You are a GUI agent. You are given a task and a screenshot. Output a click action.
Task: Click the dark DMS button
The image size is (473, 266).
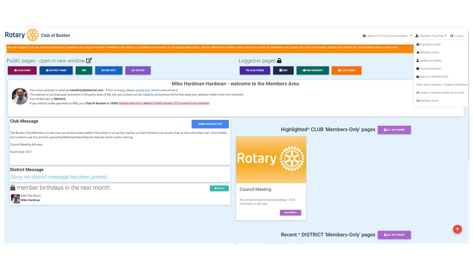[283, 70]
